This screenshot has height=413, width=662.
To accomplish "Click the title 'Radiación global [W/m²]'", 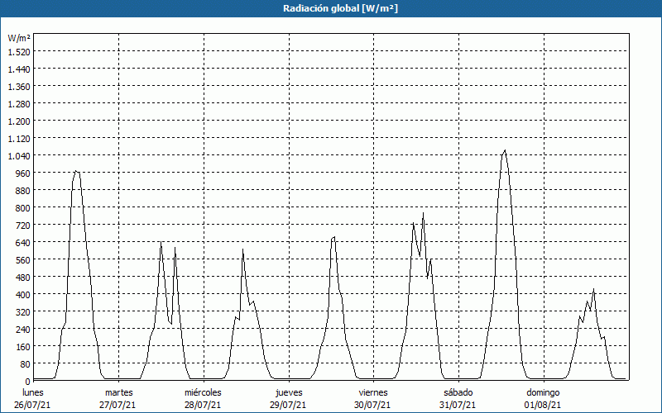I will click(340, 8).
